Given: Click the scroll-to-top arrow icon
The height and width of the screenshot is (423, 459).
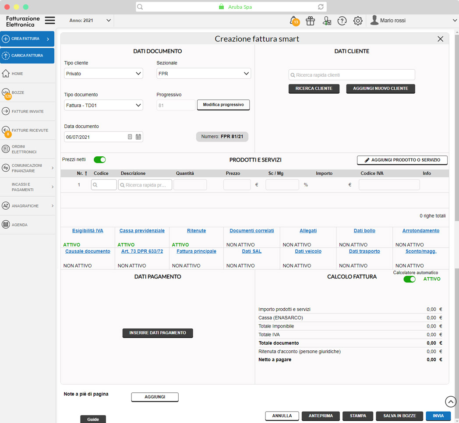Looking at the screenshot, I should pyautogui.click(x=451, y=402).
